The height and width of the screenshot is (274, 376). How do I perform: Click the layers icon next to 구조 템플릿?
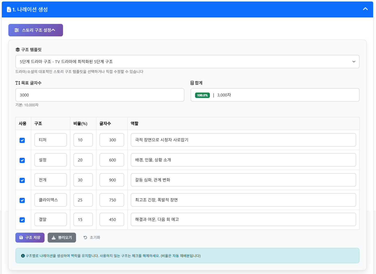tap(18, 50)
